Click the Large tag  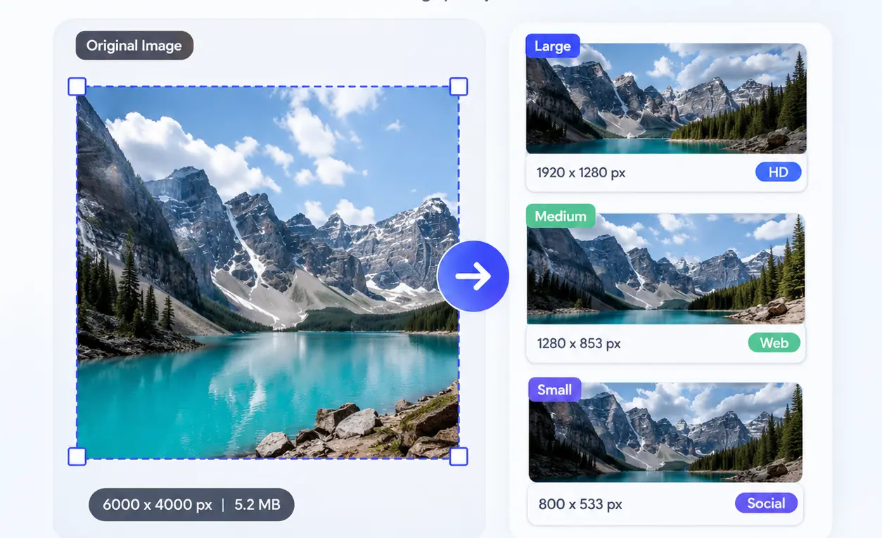[553, 46]
